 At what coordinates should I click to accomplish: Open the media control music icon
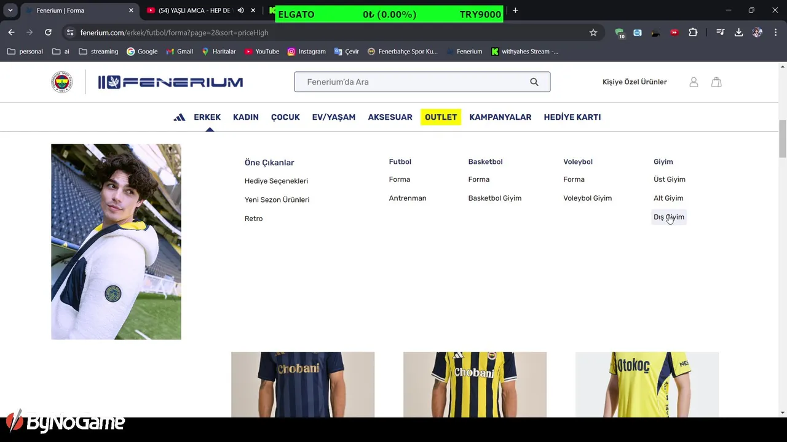point(721,33)
